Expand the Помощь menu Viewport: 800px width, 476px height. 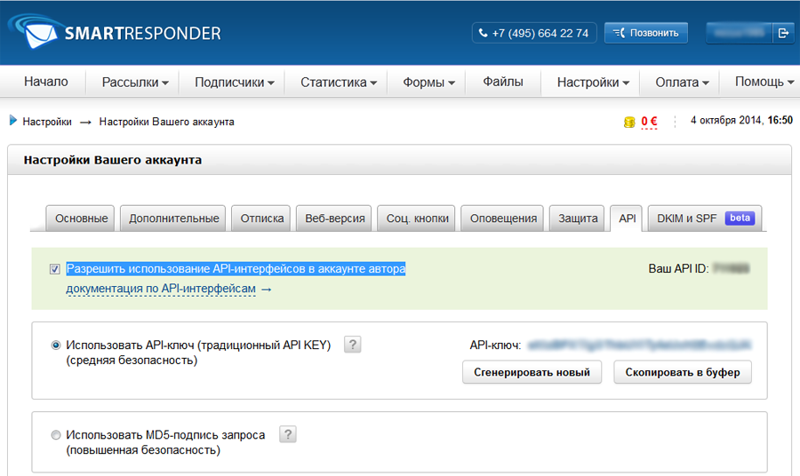pos(764,82)
